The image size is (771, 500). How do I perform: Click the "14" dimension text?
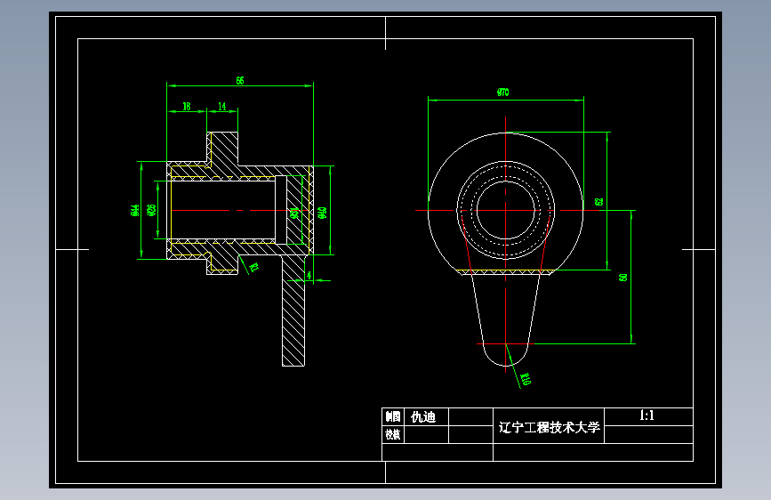pyautogui.click(x=222, y=106)
